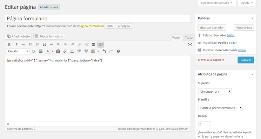This screenshot has height=139, width=261.
Task: Open distraction-free fullscreen writing mode
Action: tap(190, 45)
